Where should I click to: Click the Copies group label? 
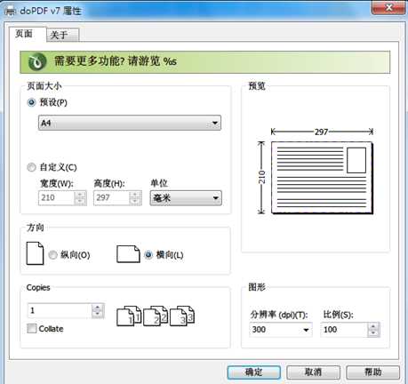(38, 288)
